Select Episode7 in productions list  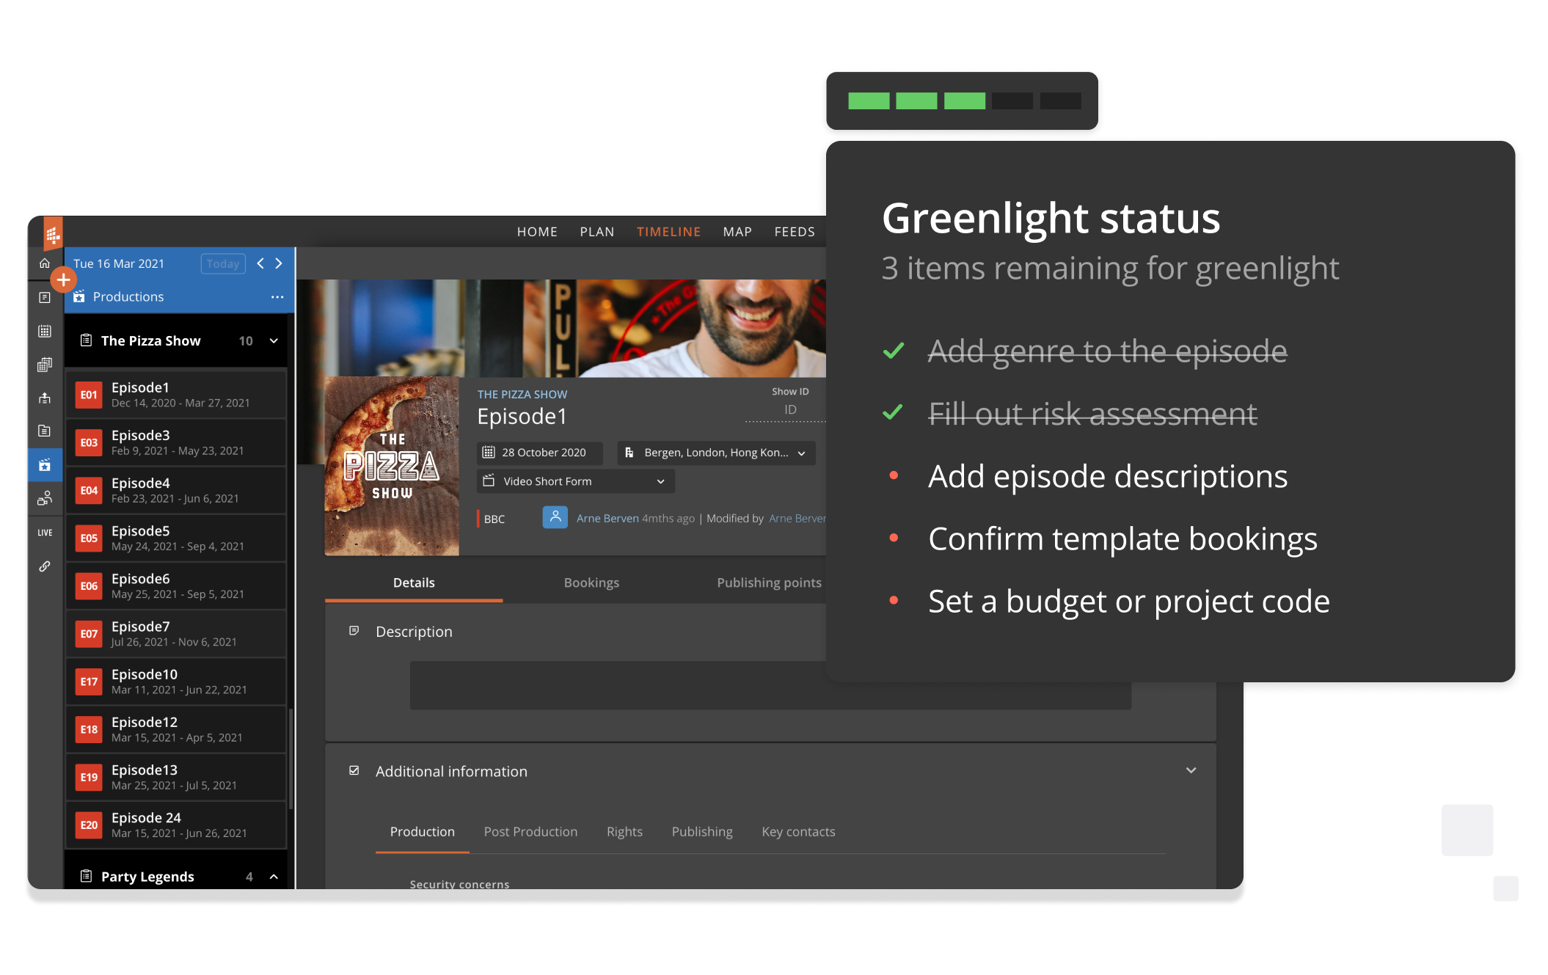coord(175,633)
